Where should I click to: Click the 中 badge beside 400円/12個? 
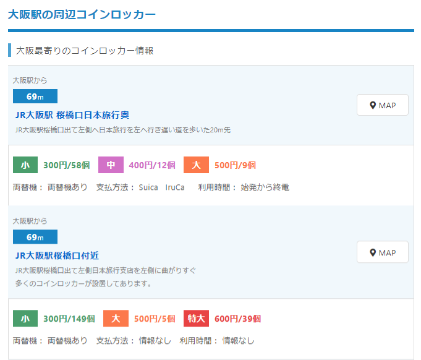click(111, 165)
